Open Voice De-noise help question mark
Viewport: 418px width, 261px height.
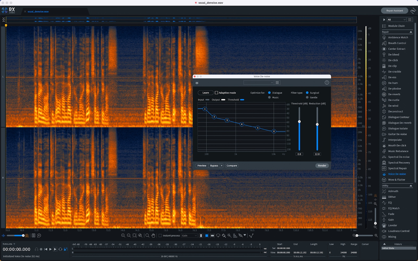(x=327, y=82)
